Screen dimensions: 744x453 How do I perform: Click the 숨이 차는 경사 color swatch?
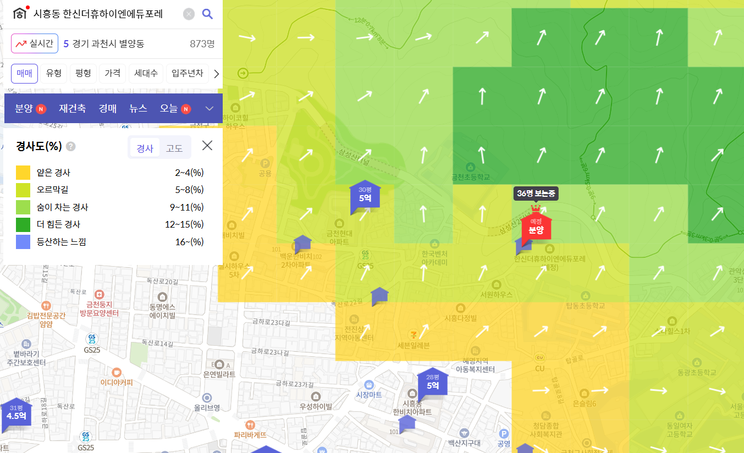pyautogui.click(x=23, y=207)
